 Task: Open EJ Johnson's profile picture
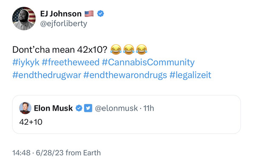pos(24,19)
